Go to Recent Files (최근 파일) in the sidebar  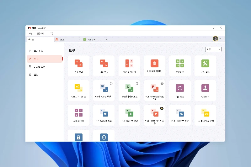coord(45,51)
